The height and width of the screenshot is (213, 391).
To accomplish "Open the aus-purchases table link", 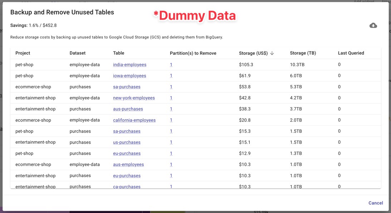I will coord(128,109).
